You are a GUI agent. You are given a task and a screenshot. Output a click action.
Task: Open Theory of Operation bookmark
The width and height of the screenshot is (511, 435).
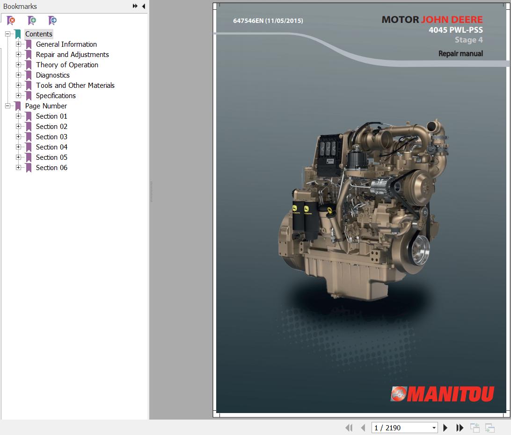pyautogui.click(x=67, y=65)
